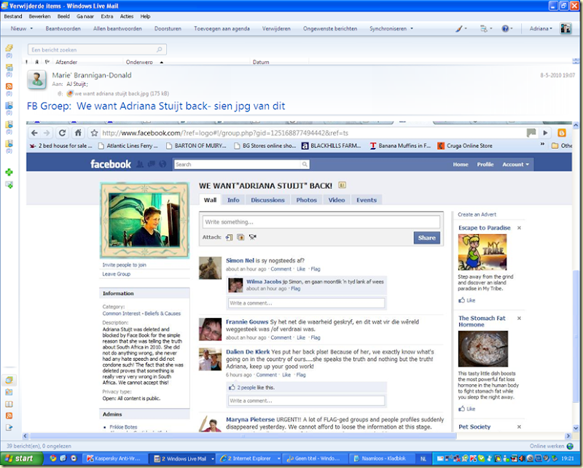Open the dropdown arrow beside the Menus icon
Viewport: 583px width, 468px height.
point(490,28)
